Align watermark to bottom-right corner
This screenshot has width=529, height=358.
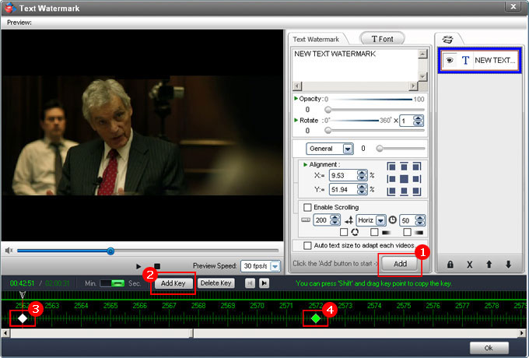(417, 191)
